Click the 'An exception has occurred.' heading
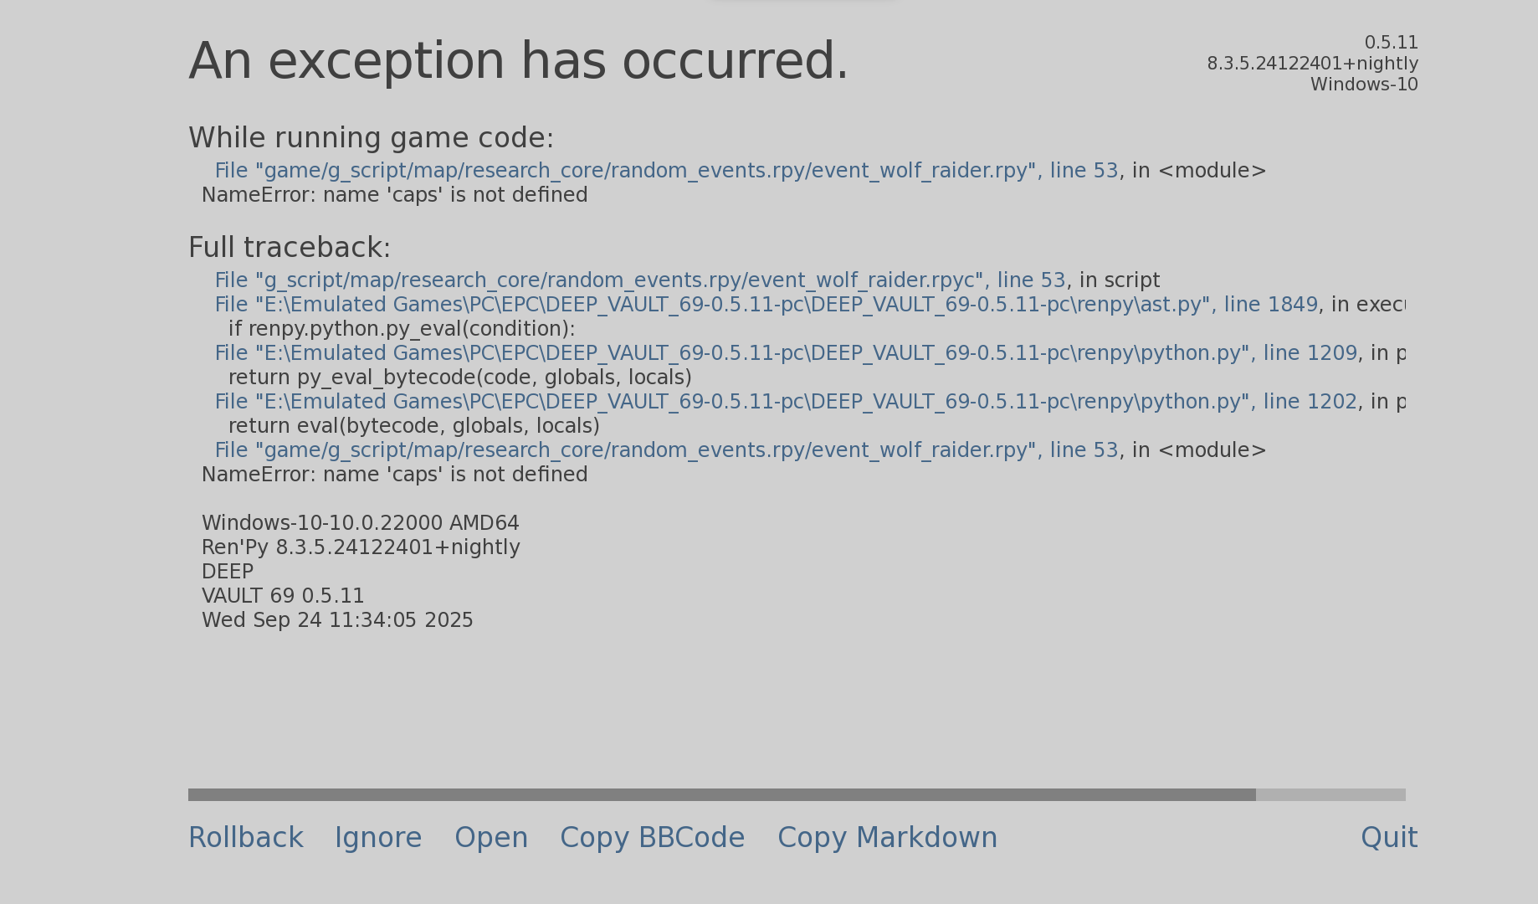 (519, 62)
